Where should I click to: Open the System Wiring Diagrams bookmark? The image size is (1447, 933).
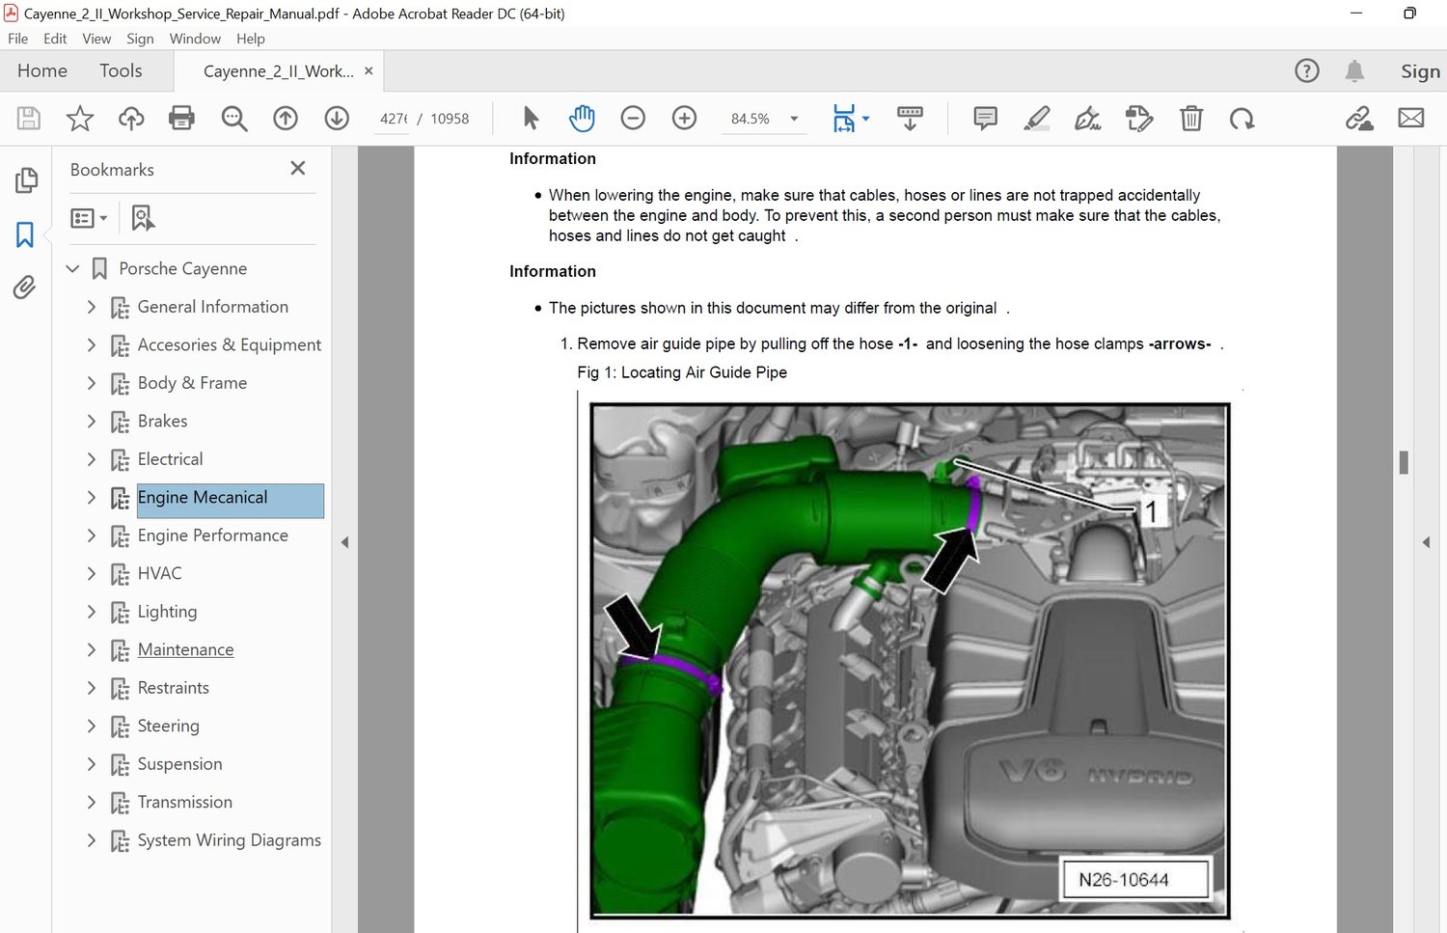(229, 840)
